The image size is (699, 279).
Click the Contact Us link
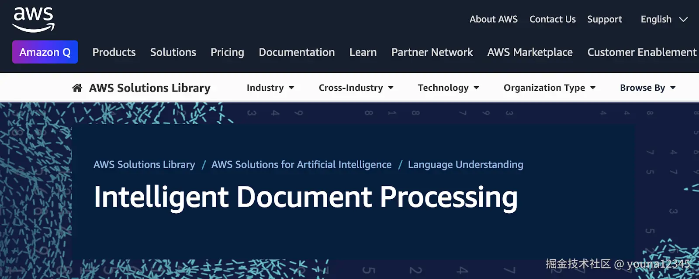(x=553, y=19)
